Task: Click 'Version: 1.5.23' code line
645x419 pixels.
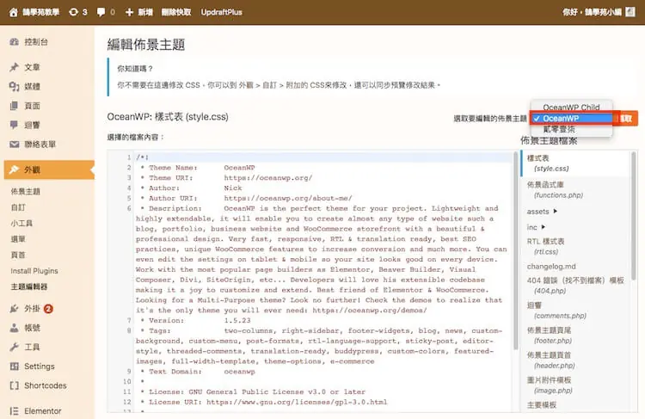Action: pyautogui.click(x=195, y=320)
